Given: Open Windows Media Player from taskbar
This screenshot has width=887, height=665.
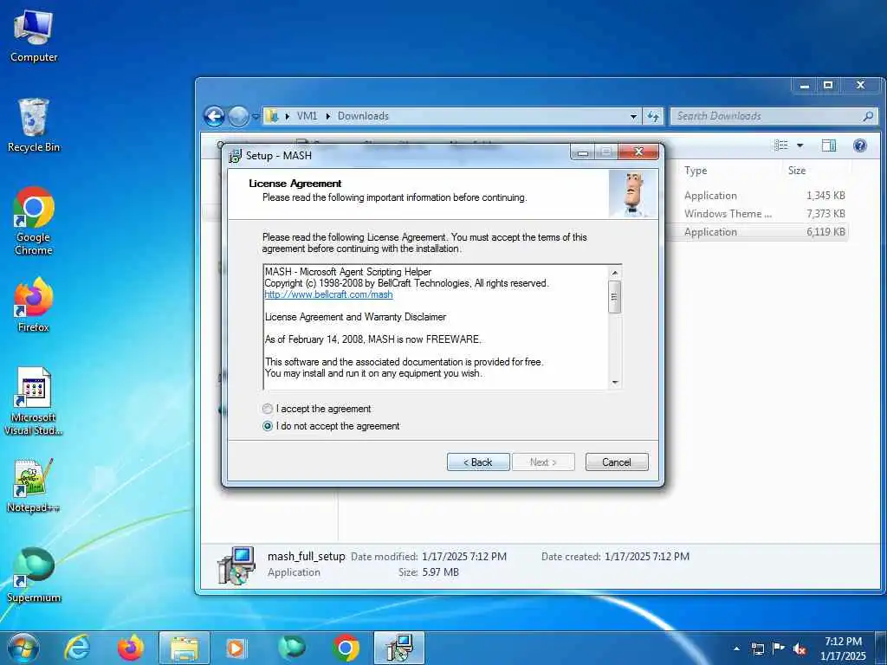Looking at the screenshot, I should point(236,648).
